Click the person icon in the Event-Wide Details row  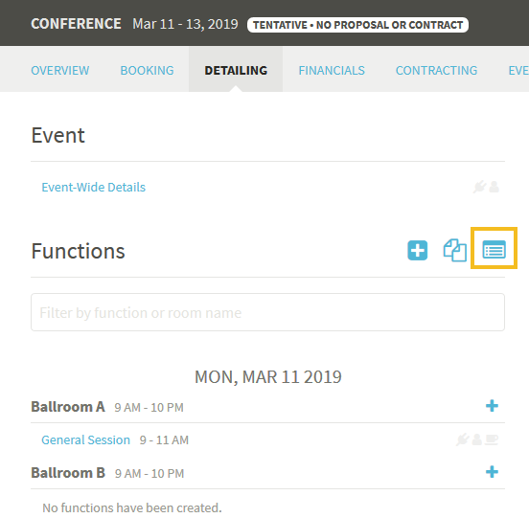tap(494, 187)
